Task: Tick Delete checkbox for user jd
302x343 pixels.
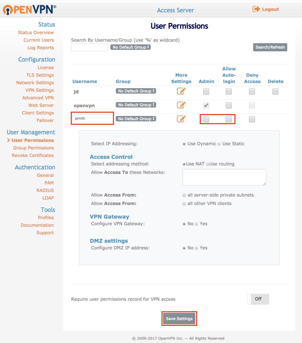Action: coord(275,91)
